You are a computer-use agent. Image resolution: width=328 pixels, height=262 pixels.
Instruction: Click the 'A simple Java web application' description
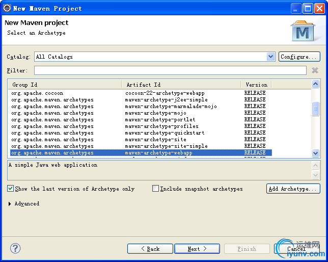click(x=53, y=165)
